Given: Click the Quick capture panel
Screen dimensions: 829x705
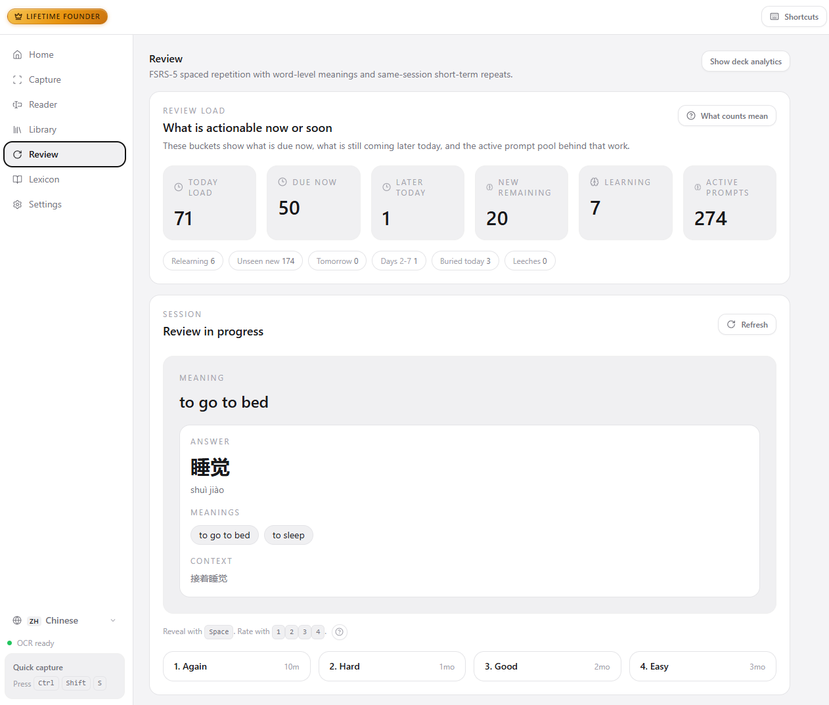Looking at the screenshot, I should pos(64,675).
